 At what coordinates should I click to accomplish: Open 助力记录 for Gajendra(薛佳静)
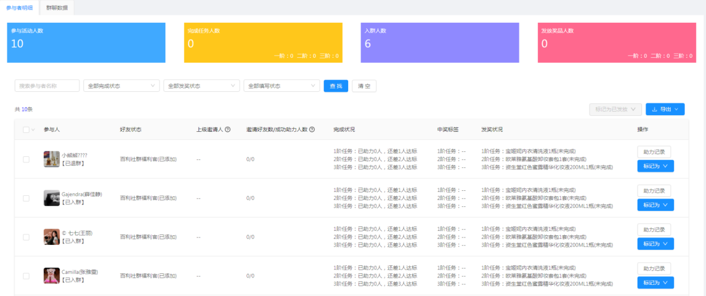(654, 191)
